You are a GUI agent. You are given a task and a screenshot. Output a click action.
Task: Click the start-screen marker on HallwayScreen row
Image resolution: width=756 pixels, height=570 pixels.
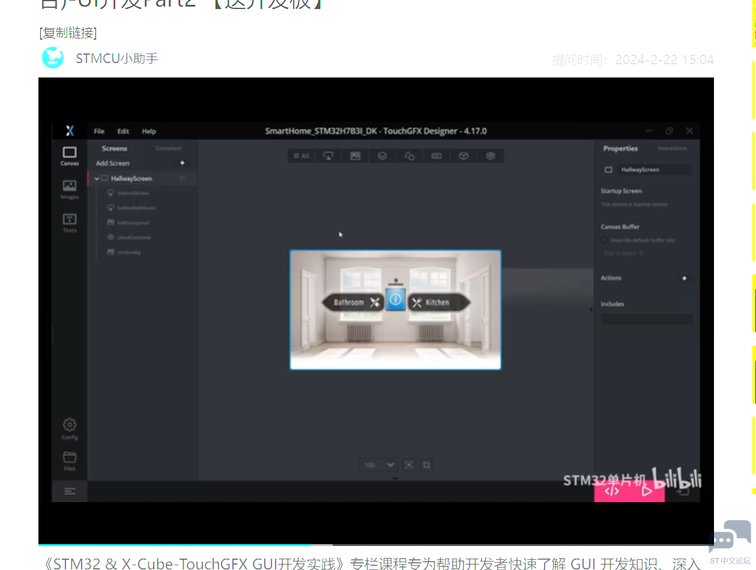tap(183, 178)
